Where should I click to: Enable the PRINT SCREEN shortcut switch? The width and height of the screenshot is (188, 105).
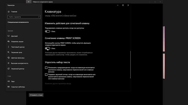[48, 48]
